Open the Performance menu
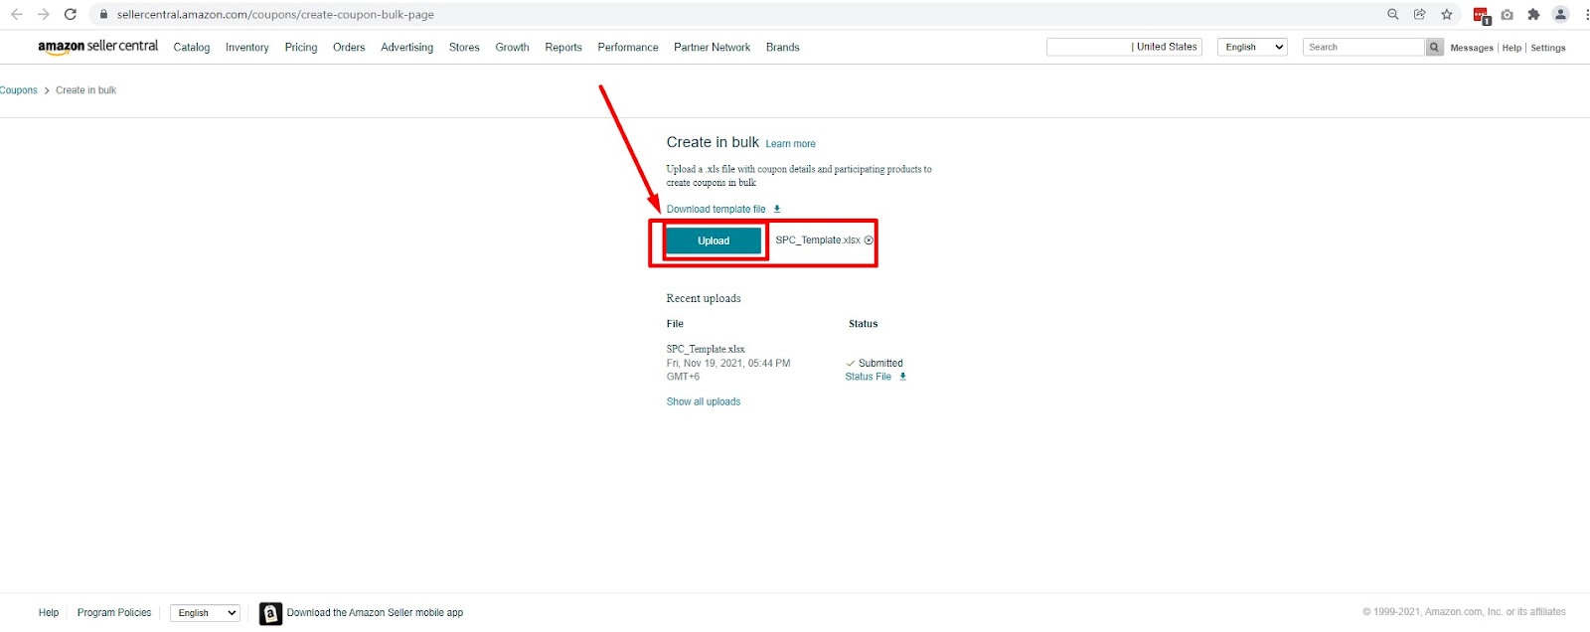 628,47
